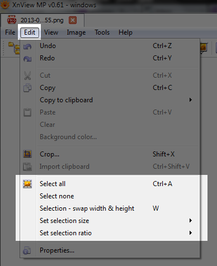Click the Redo arrow icon
Image resolution: width=217 pixels, height=266 pixels.
(x=27, y=59)
